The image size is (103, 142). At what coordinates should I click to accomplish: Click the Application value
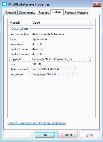(40, 39)
